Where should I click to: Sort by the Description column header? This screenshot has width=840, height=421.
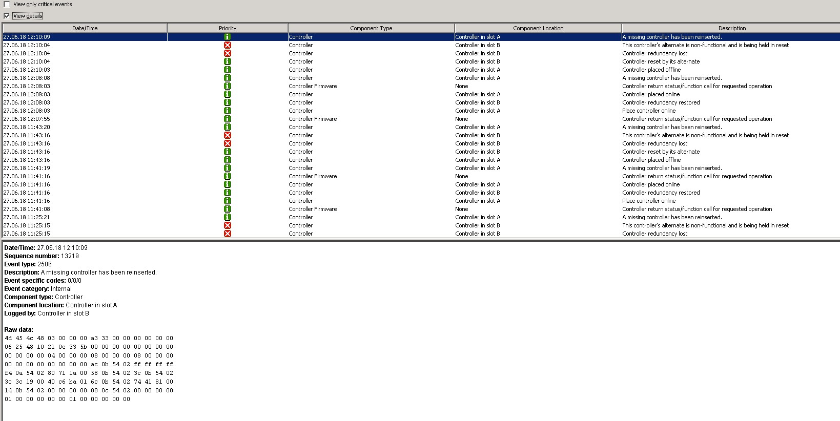click(731, 28)
